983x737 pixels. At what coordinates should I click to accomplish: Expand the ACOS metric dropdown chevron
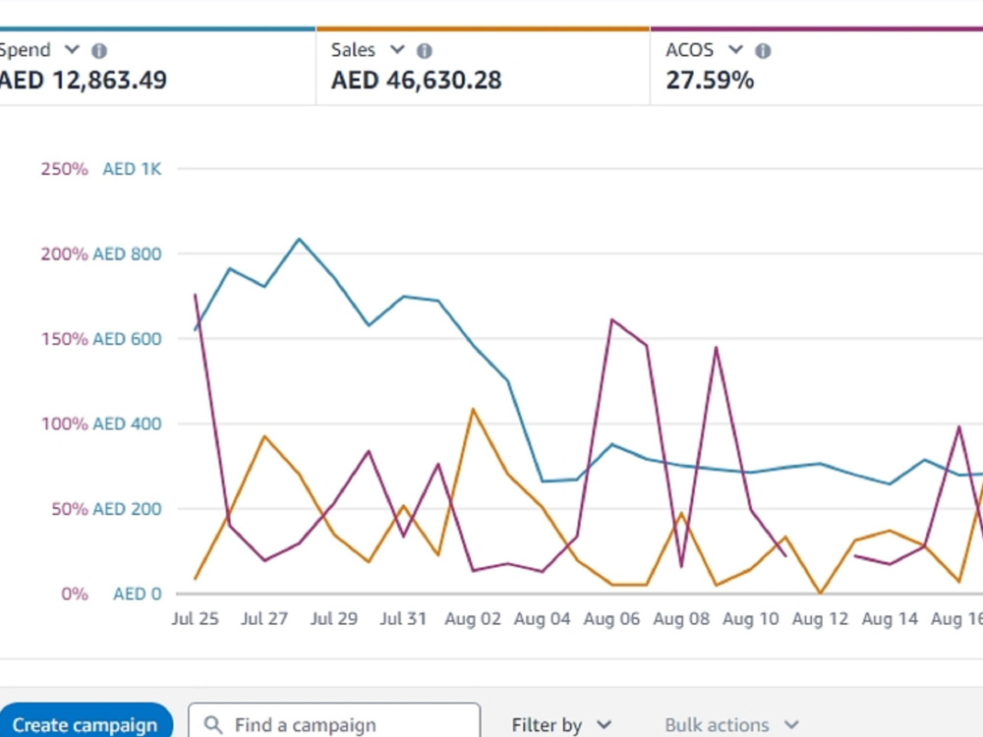coord(735,49)
